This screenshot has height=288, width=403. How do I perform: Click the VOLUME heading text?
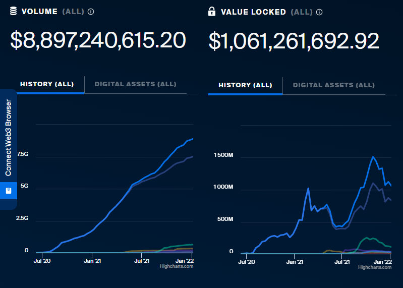coord(39,12)
